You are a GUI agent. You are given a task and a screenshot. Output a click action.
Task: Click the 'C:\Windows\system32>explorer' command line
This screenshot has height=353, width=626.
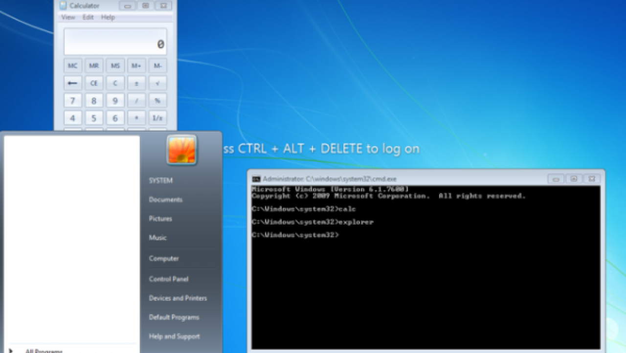(313, 222)
